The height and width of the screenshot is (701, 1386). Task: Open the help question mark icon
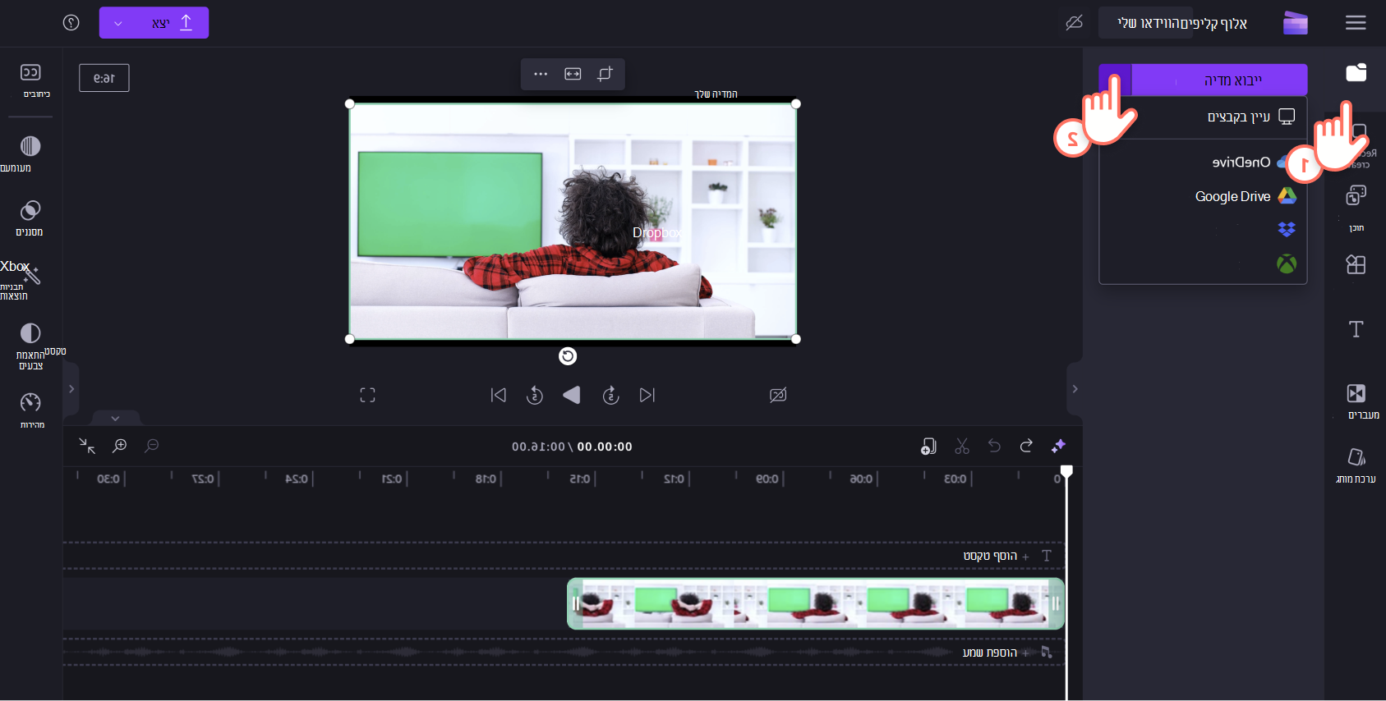71,22
